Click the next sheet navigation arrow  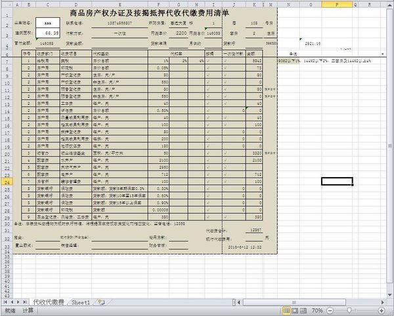(x=18, y=302)
